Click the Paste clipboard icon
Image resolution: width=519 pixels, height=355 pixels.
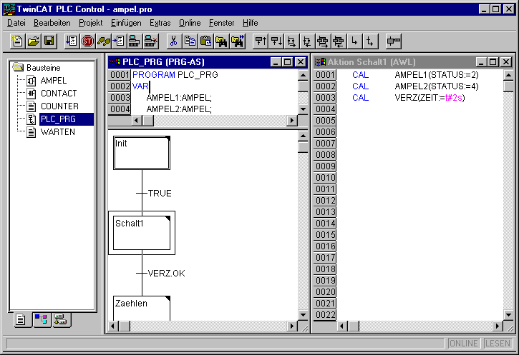205,41
